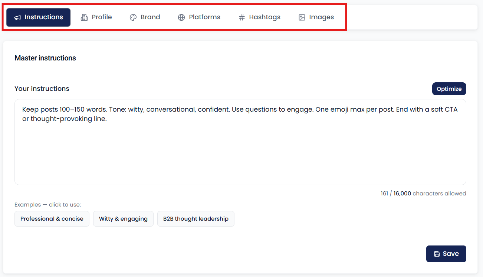Use the Professional & concise example

(52, 219)
